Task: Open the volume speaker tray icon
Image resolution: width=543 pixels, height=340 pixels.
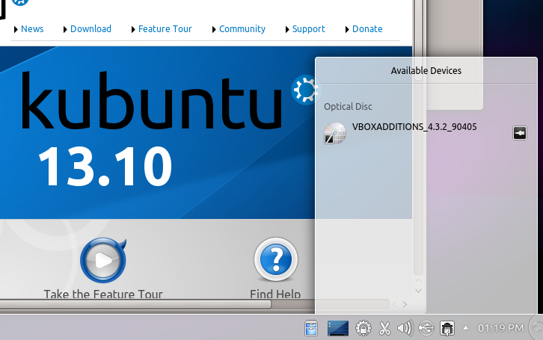Action: pos(405,328)
